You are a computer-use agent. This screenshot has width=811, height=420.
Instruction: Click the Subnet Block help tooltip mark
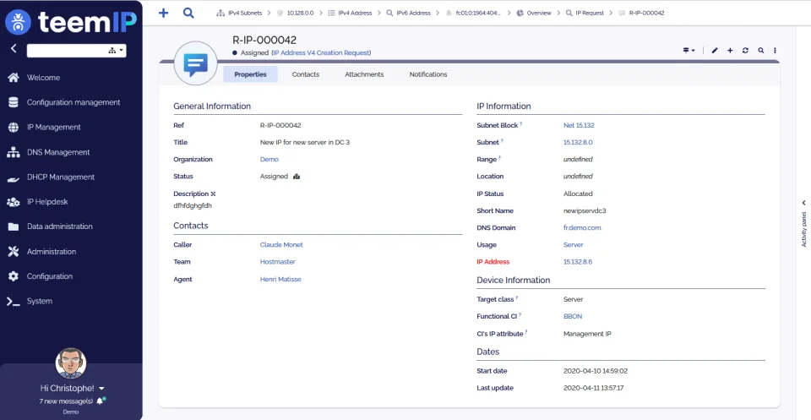click(x=521, y=123)
